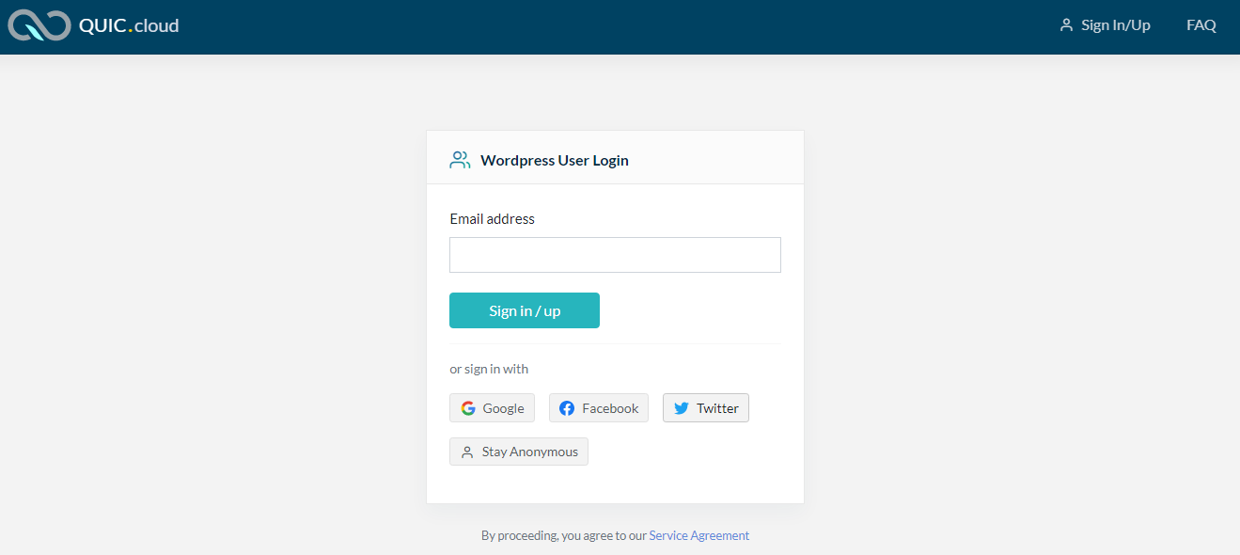Click the Email address label
The height and width of the screenshot is (555, 1240).
click(x=492, y=219)
